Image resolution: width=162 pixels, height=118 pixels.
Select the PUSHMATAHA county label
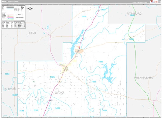pyautogui.click(x=144, y=78)
